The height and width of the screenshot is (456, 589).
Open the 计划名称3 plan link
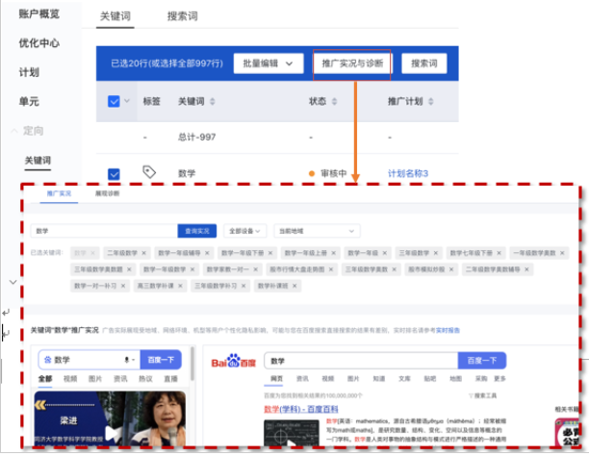coord(407,173)
